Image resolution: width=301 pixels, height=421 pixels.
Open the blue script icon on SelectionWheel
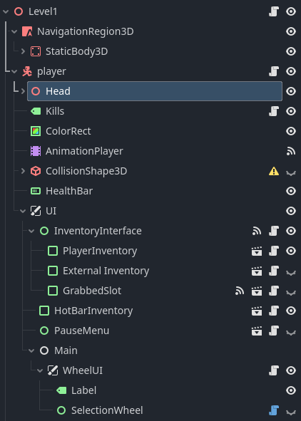pos(274,410)
